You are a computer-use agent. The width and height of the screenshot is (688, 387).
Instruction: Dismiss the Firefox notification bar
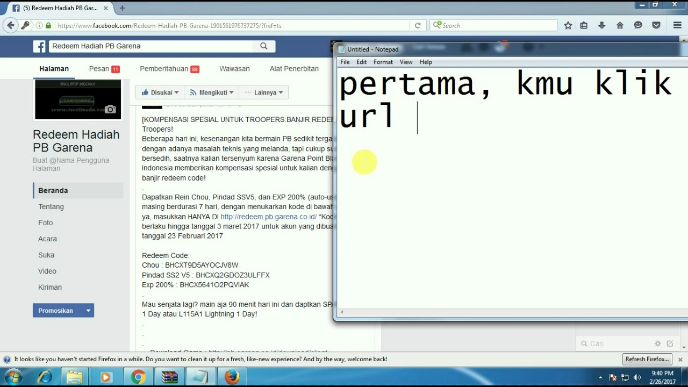pyautogui.click(x=680, y=360)
